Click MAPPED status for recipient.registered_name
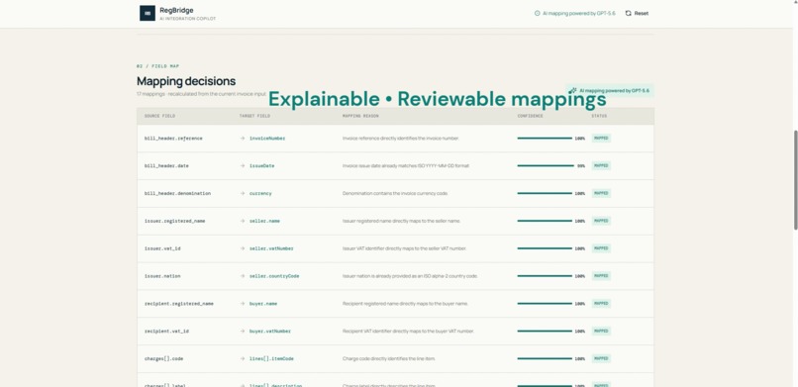The height and width of the screenshot is (387, 798). [601, 303]
